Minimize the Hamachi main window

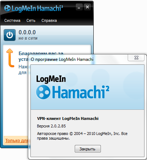click(79, 7)
